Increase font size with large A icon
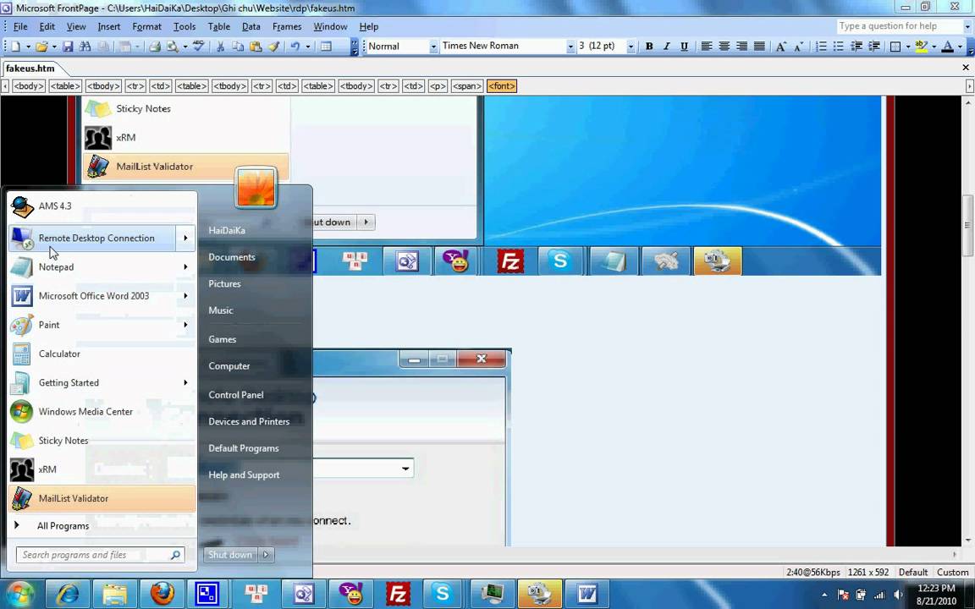Viewport: 975px width, 609px height. [781, 47]
